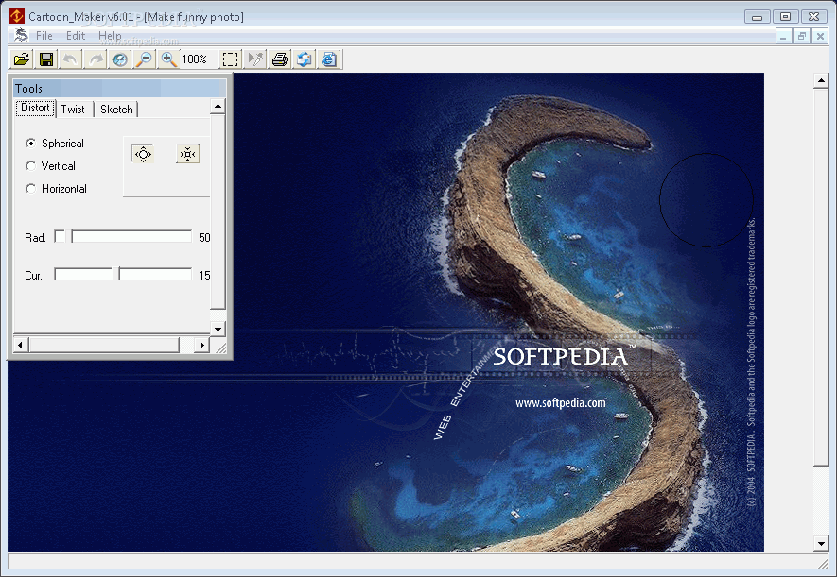
Task: Click the Tools panel's up scroll arrow
Action: pos(218,106)
